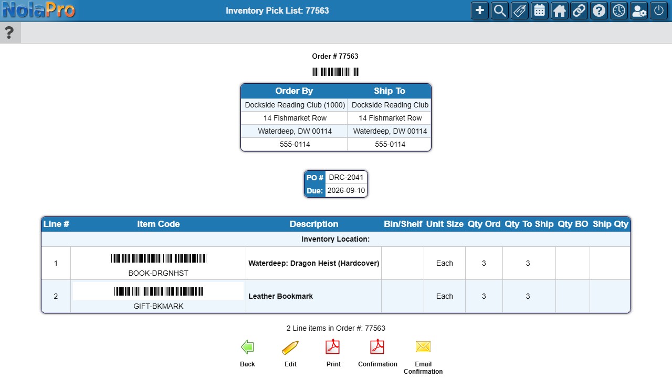Viewport: 672px width, 380px height.
Task: Click the BOOK-DRGNHST barcode image
Action: (159, 258)
